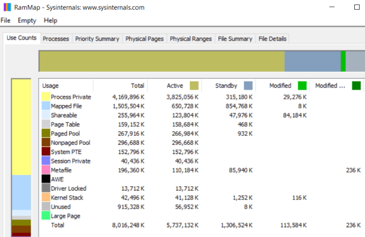Click the Metafile pink color swatch
The image size is (365, 237).
[x=46, y=170]
